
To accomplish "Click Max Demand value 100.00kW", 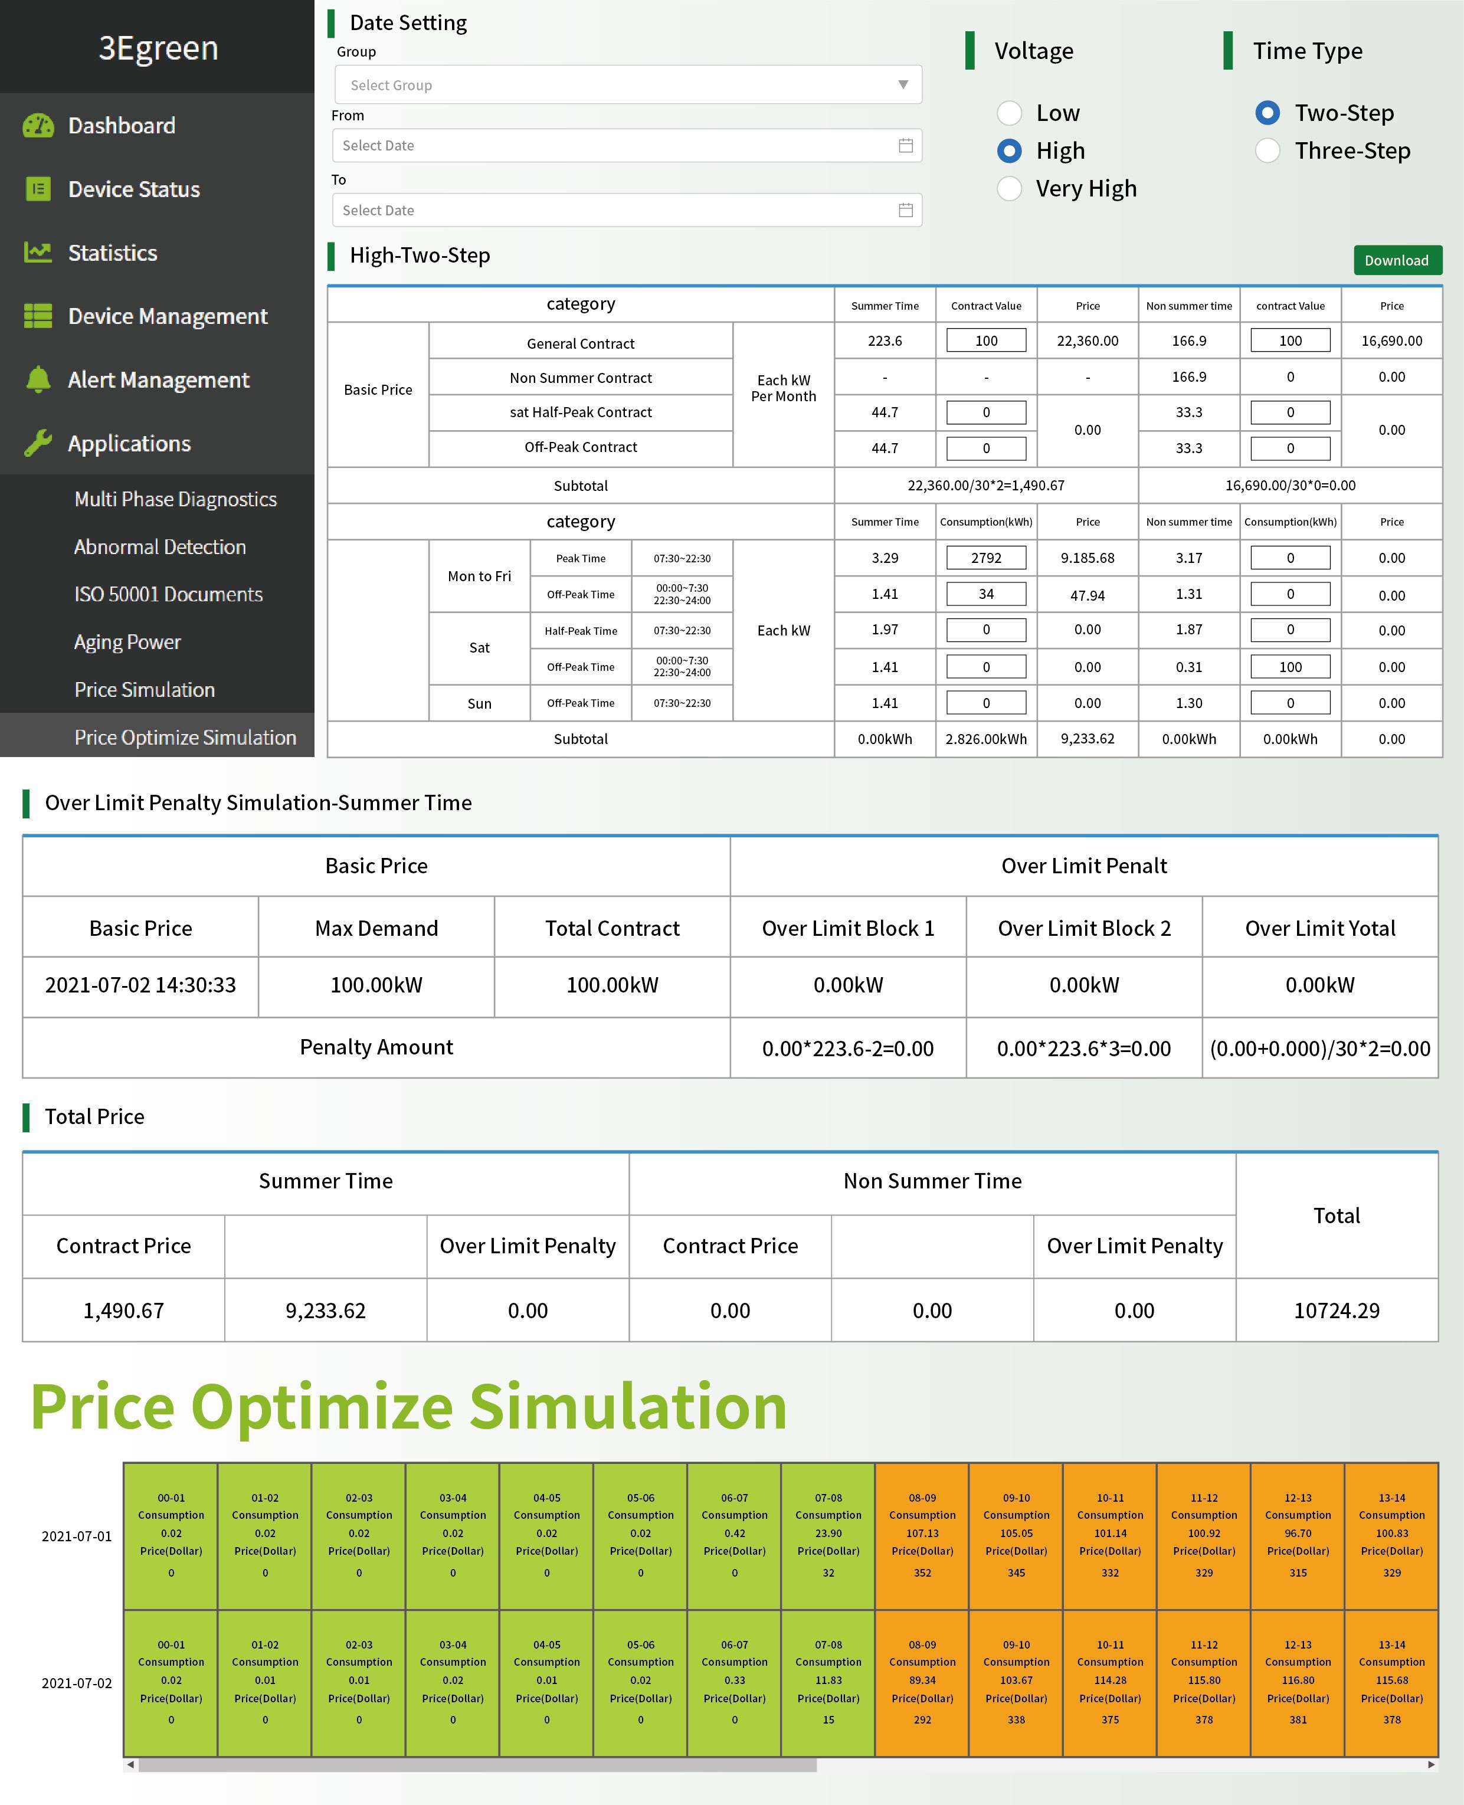I will (x=376, y=985).
